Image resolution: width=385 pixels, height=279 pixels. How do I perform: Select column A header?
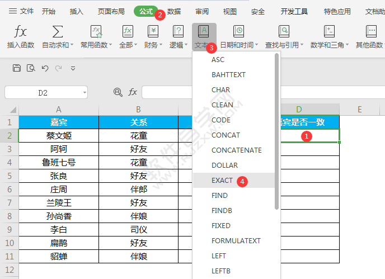(59, 110)
